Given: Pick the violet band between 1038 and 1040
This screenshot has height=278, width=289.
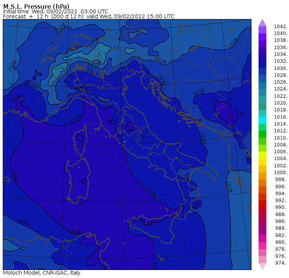Looking at the screenshot, I should [x=262, y=37].
